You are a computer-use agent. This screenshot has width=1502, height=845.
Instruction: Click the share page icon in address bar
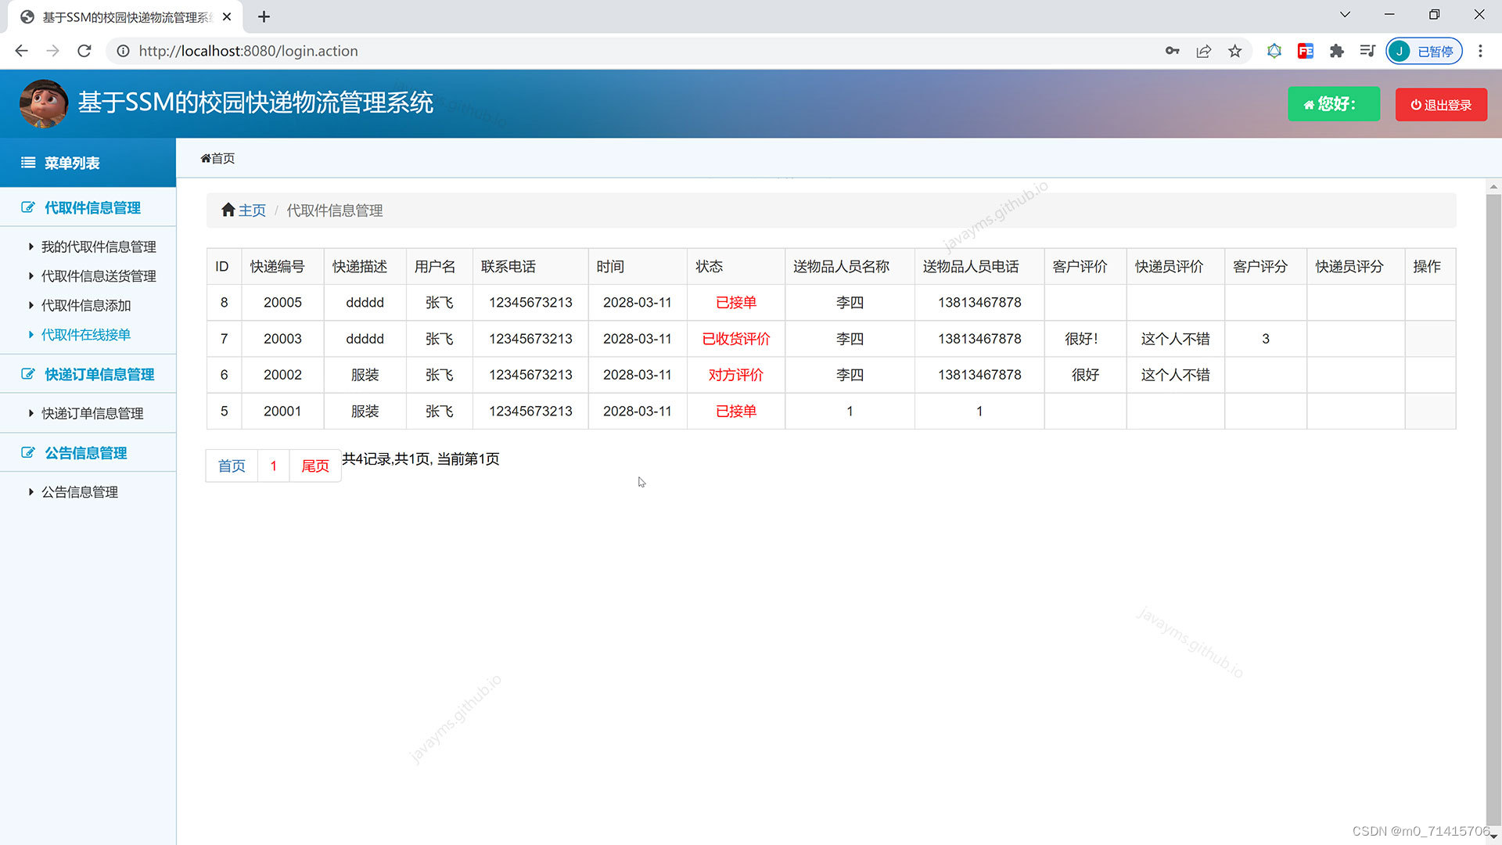click(x=1203, y=51)
